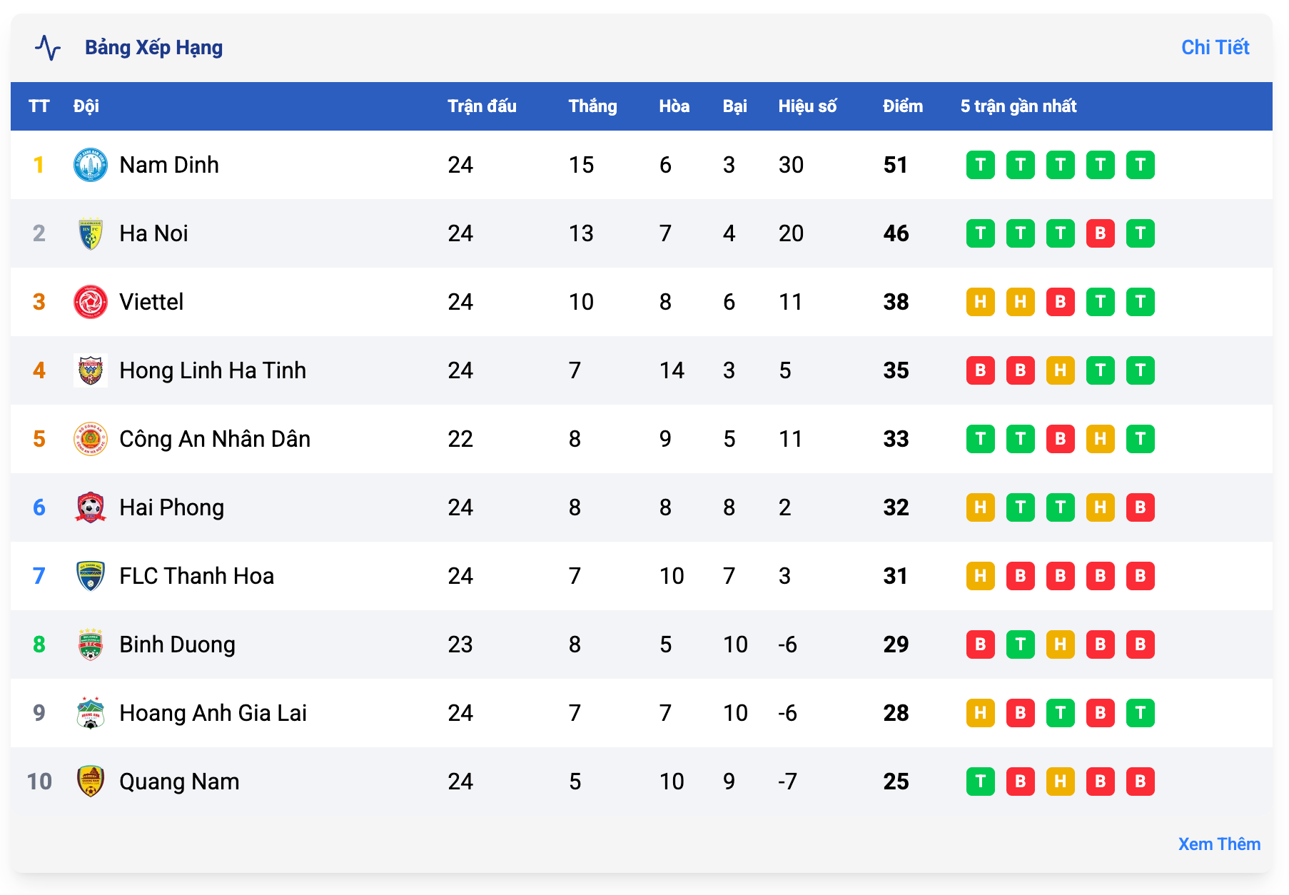
Task: Click the Điểm column header
Action: point(902,106)
